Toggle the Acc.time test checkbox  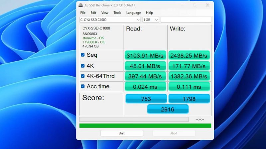pyautogui.click(x=83, y=86)
